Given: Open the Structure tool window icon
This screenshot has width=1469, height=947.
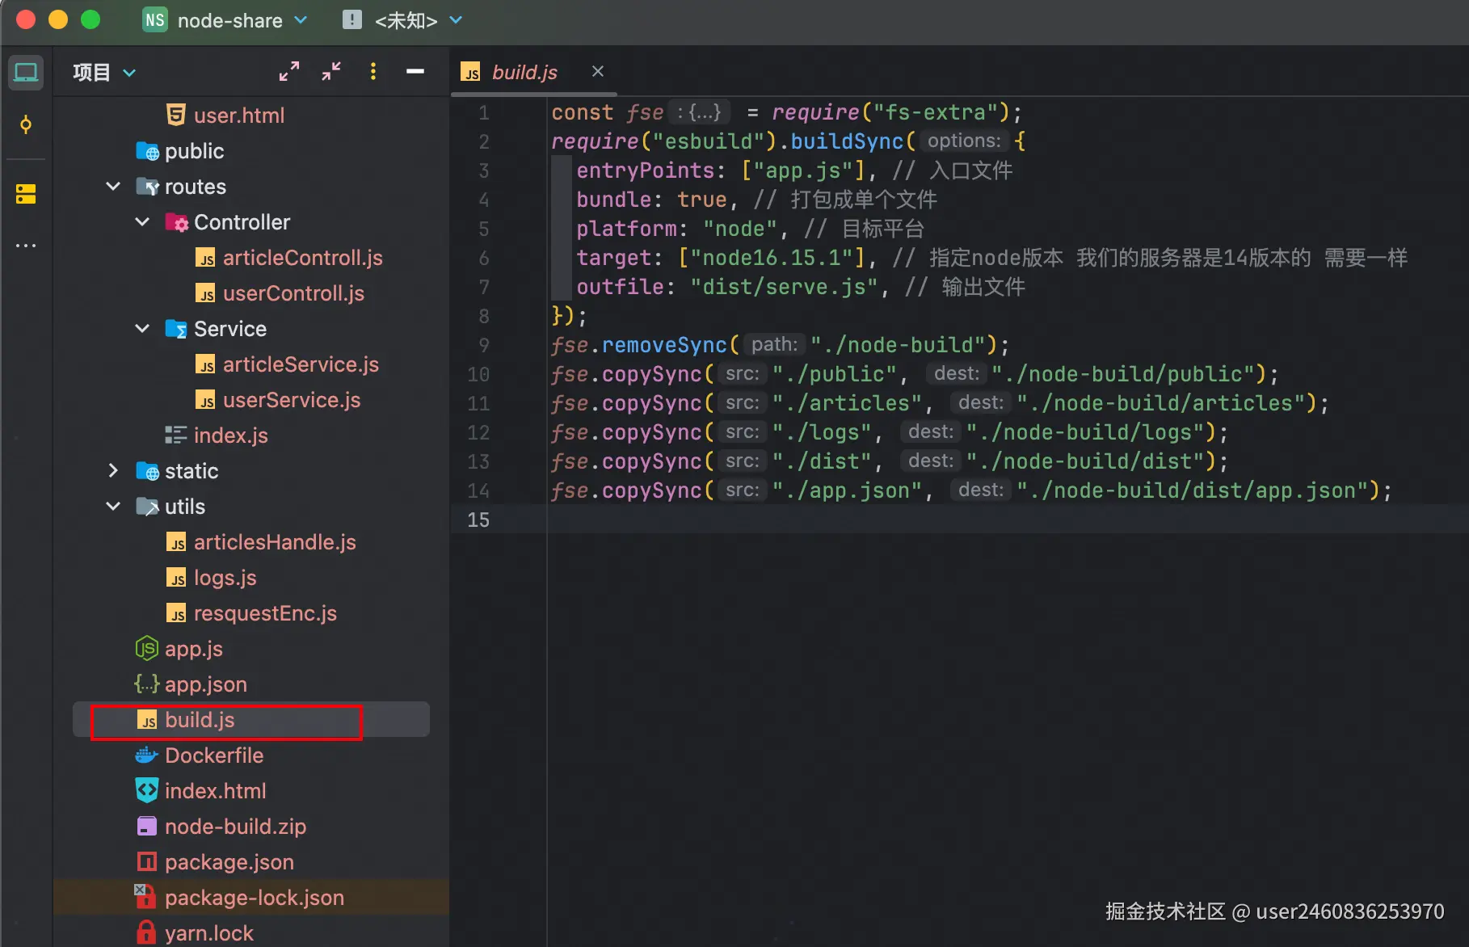Looking at the screenshot, I should (x=26, y=194).
